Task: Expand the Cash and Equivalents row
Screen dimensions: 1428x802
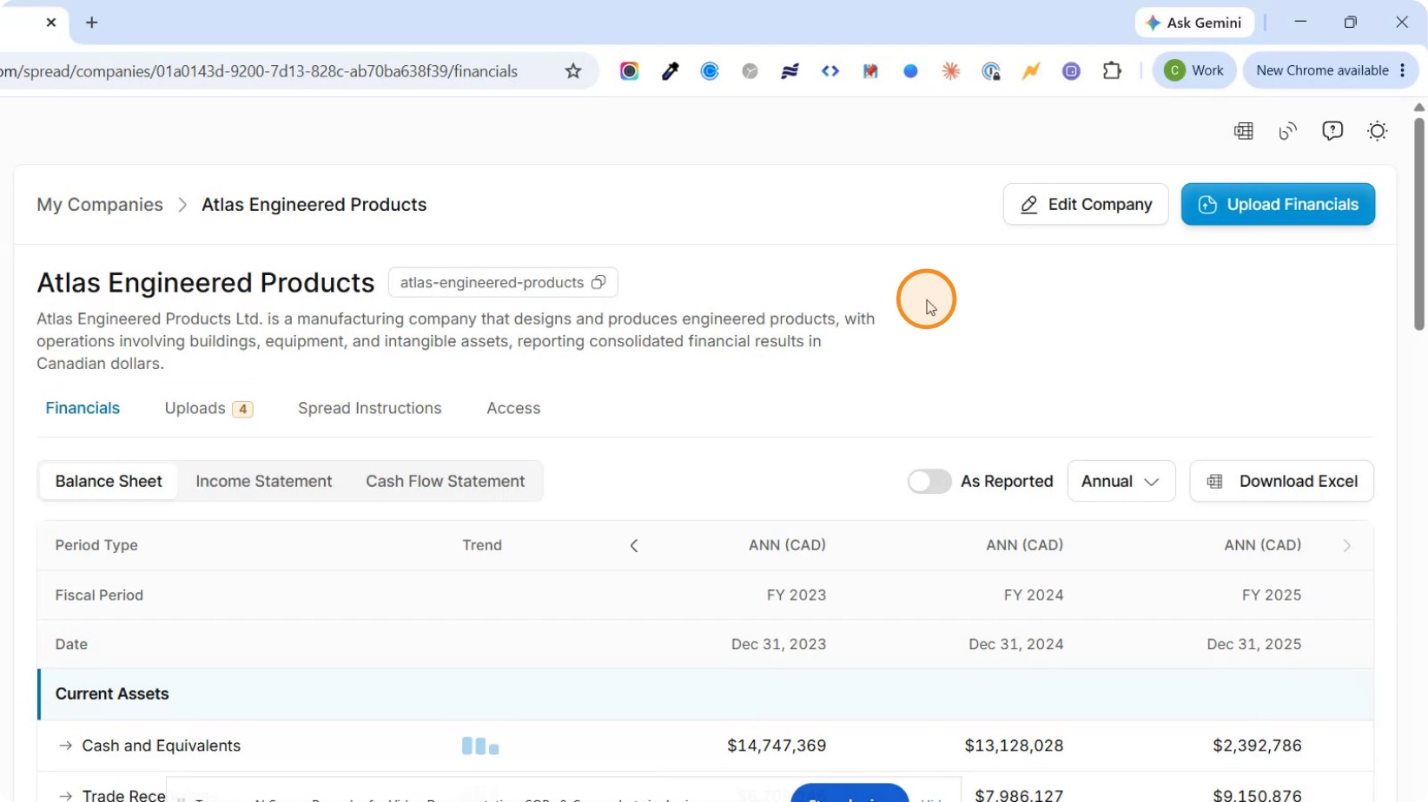Action: point(65,746)
